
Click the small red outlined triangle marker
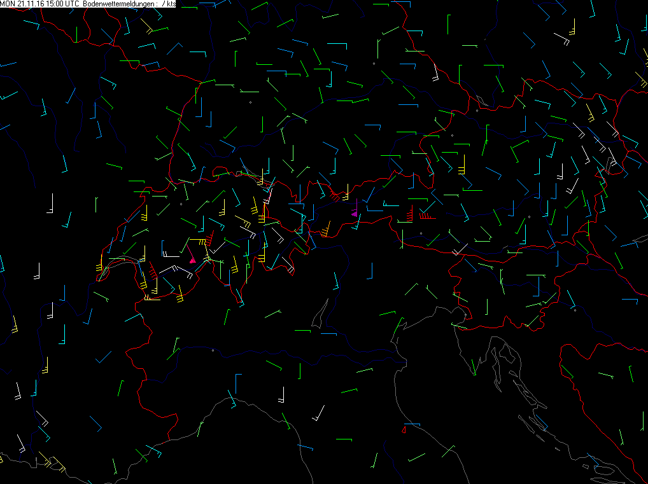click(404, 430)
